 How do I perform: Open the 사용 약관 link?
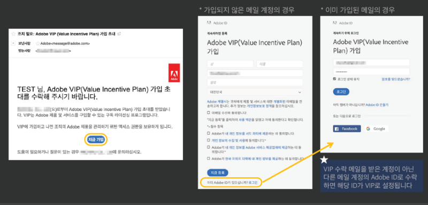coord(244,120)
